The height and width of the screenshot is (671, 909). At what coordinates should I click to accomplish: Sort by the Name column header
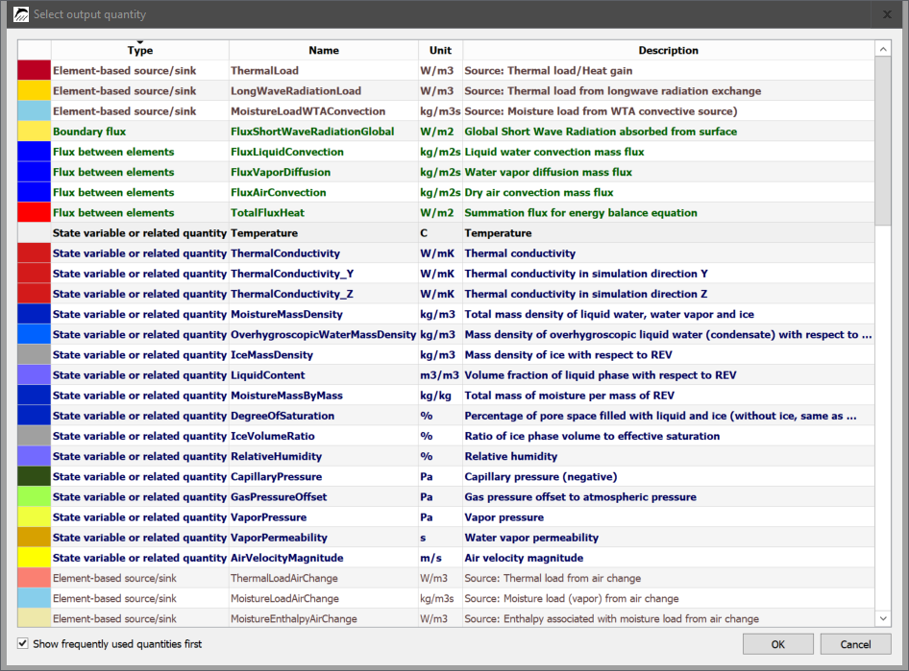tap(324, 50)
